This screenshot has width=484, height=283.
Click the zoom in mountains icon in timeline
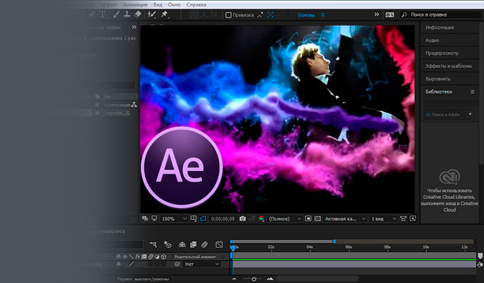point(270,279)
